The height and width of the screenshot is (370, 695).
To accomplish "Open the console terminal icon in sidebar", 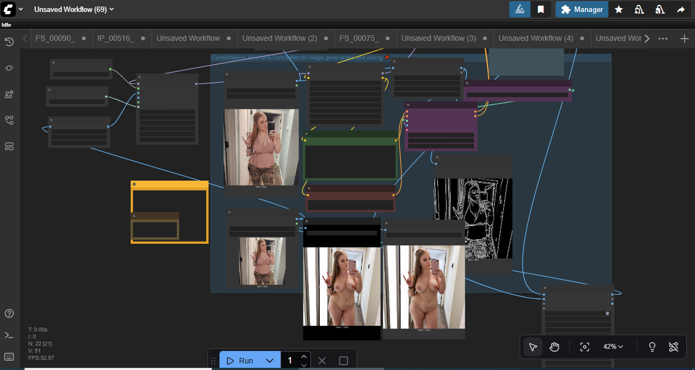I will point(9,335).
